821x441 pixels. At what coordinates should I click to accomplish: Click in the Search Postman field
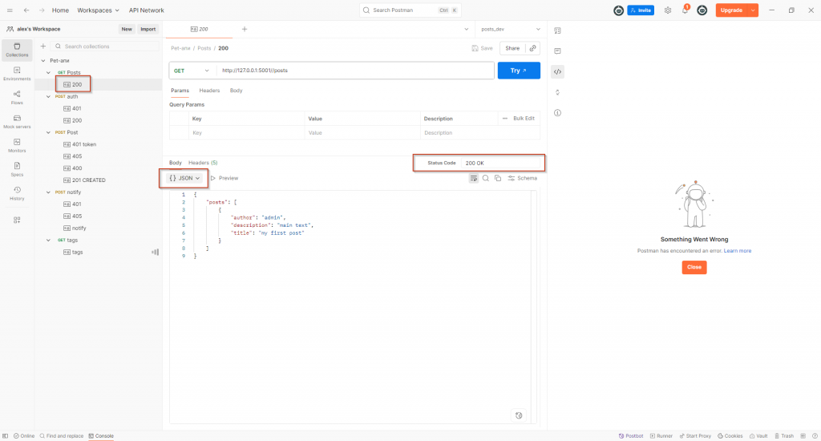[x=410, y=10]
